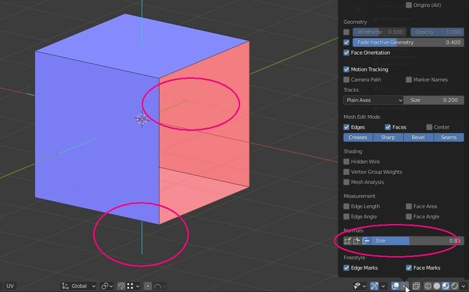Enable split normals display icon
The width and height of the screenshot is (469, 292).
[x=357, y=241]
